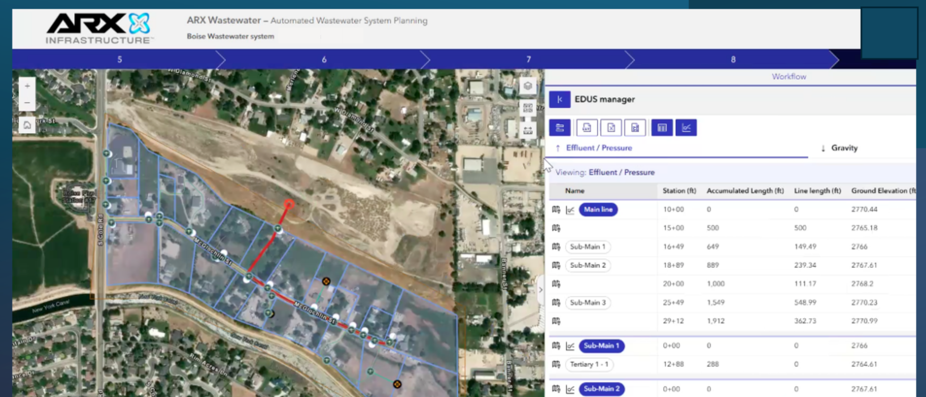Click the map zoom out minus button
Screen dimensions: 926x397
point(27,103)
